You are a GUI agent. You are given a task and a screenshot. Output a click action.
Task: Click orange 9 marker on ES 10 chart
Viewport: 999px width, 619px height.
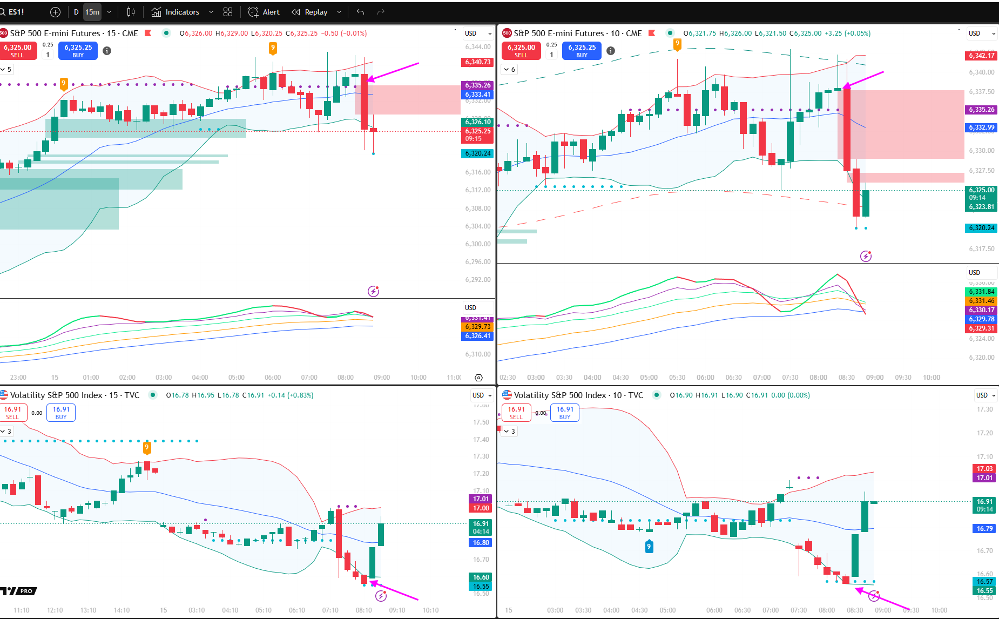(x=677, y=44)
